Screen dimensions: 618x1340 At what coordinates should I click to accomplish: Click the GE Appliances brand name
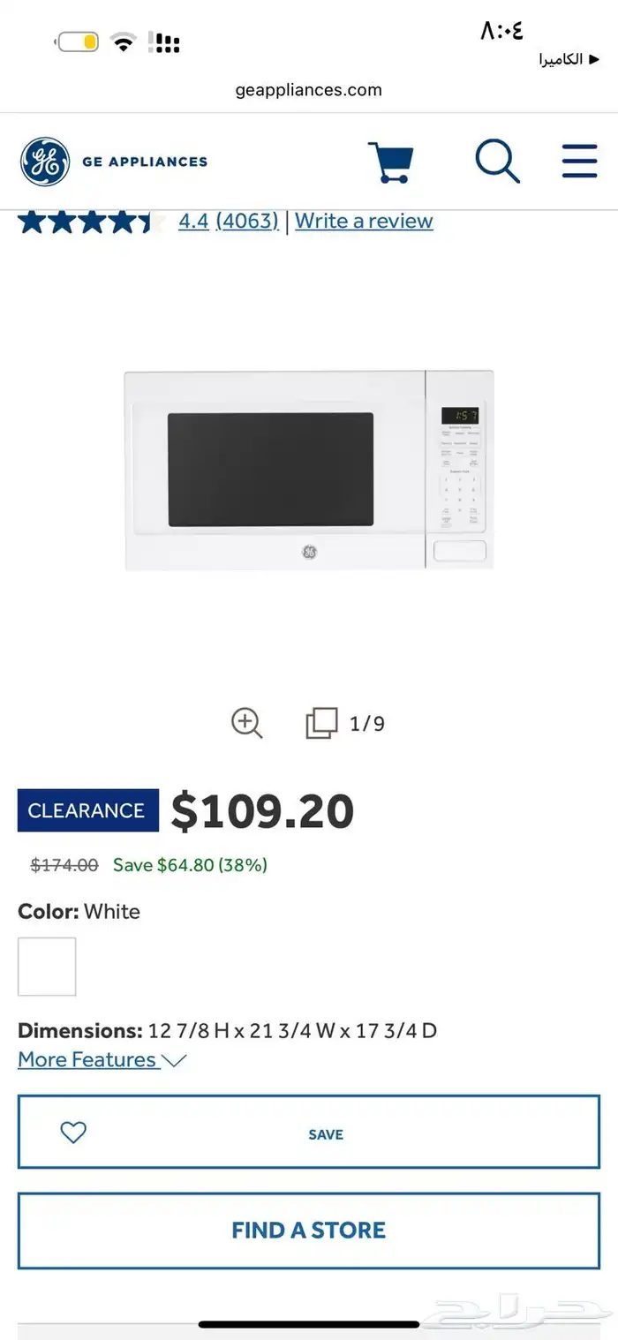click(x=145, y=162)
